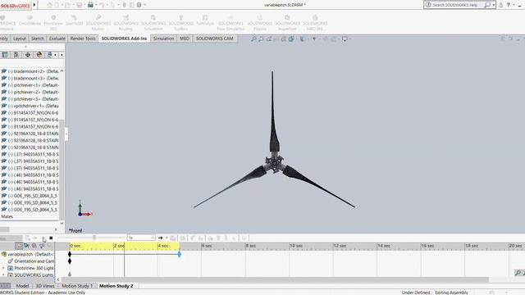Image resolution: width=525 pixels, height=295 pixels.
Task: Click the playback mode arrow icon
Action: (x=161, y=238)
